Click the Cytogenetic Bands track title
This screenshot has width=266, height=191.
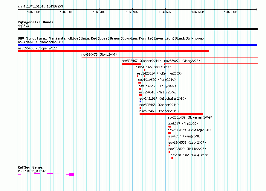pos(36,22)
